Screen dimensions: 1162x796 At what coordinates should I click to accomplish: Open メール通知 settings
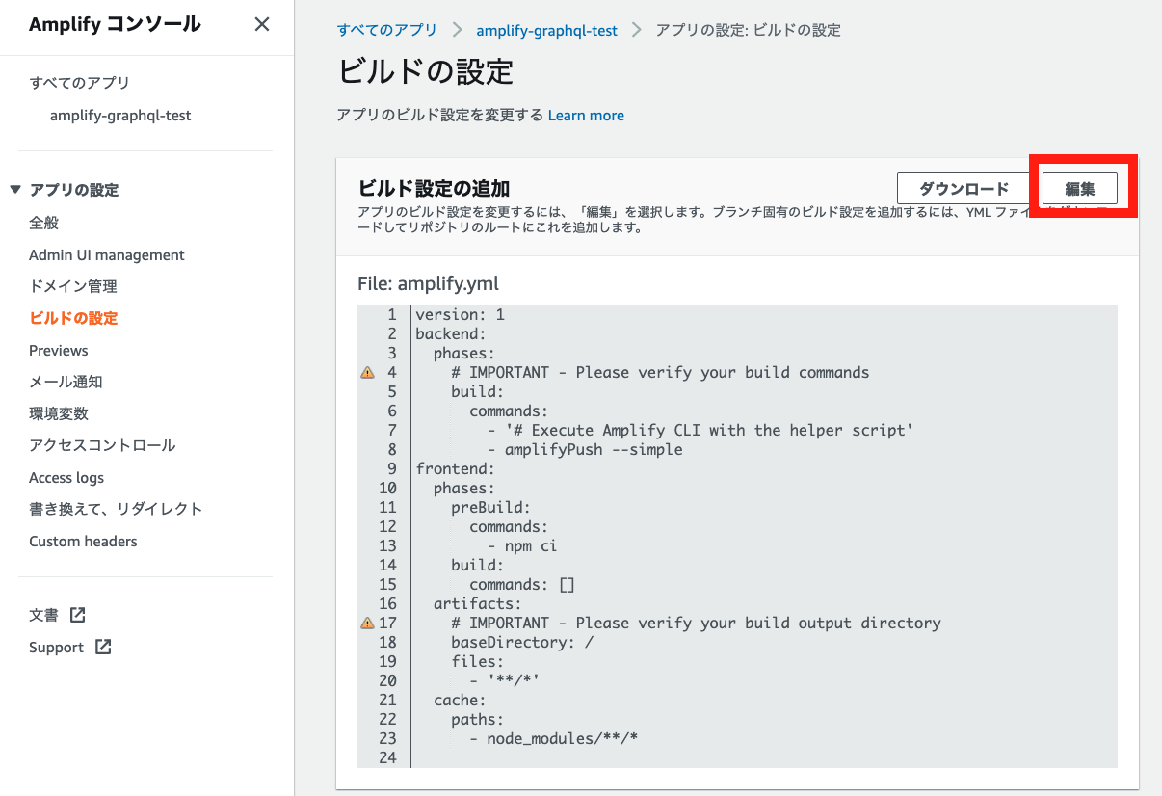coord(66,382)
